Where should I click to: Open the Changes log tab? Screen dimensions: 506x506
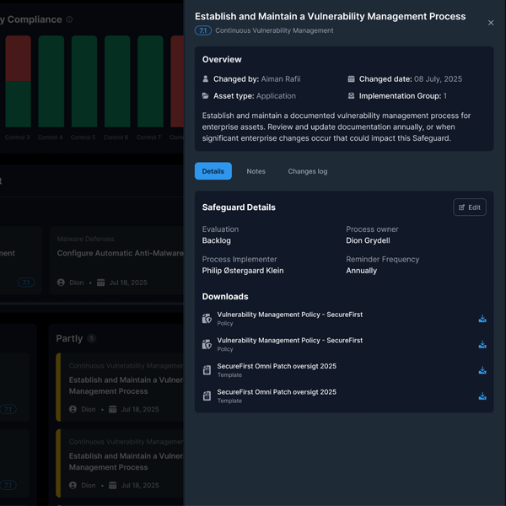pyautogui.click(x=307, y=171)
